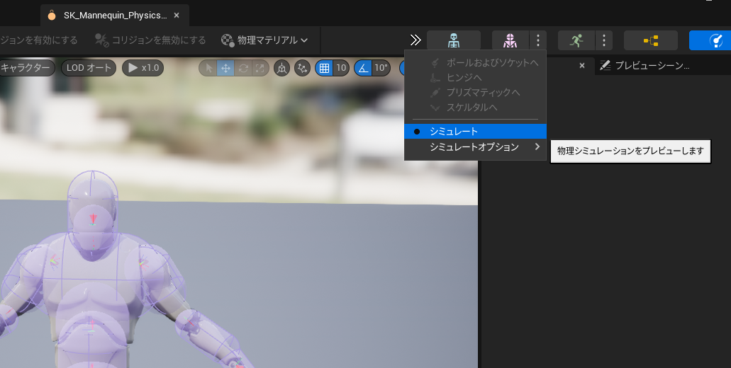Screen dimensions: 731x368
Task: Click コリジョンを有効にする toolbar button
Action: pyautogui.click(x=39, y=40)
